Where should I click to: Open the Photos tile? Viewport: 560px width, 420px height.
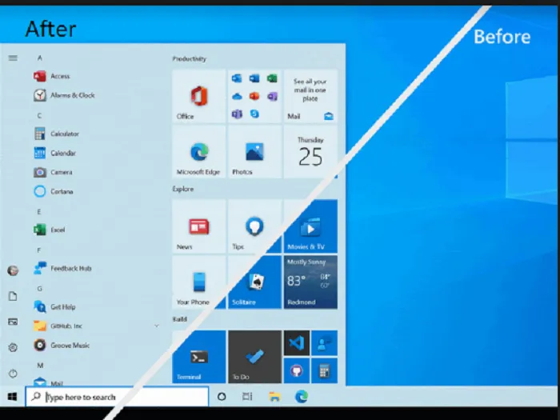[254, 151]
